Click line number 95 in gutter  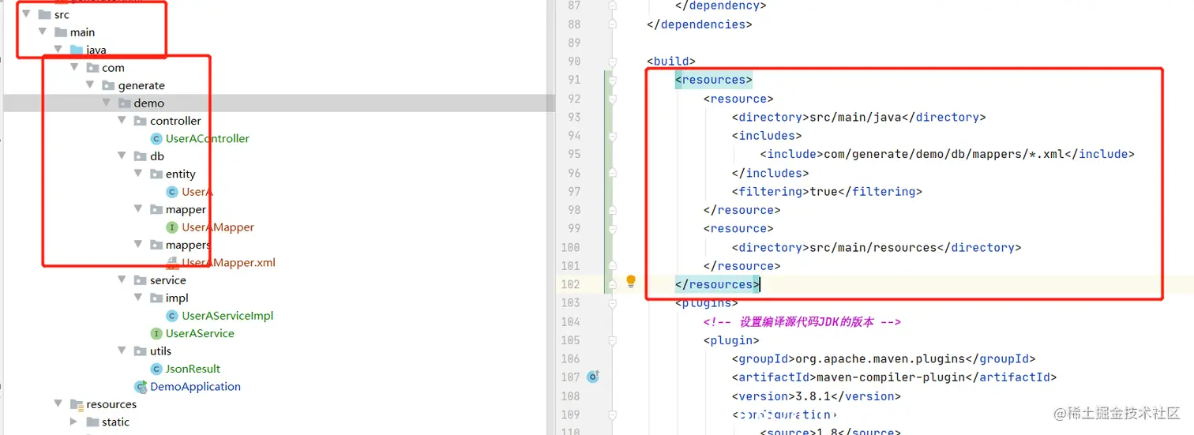[x=573, y=154]
